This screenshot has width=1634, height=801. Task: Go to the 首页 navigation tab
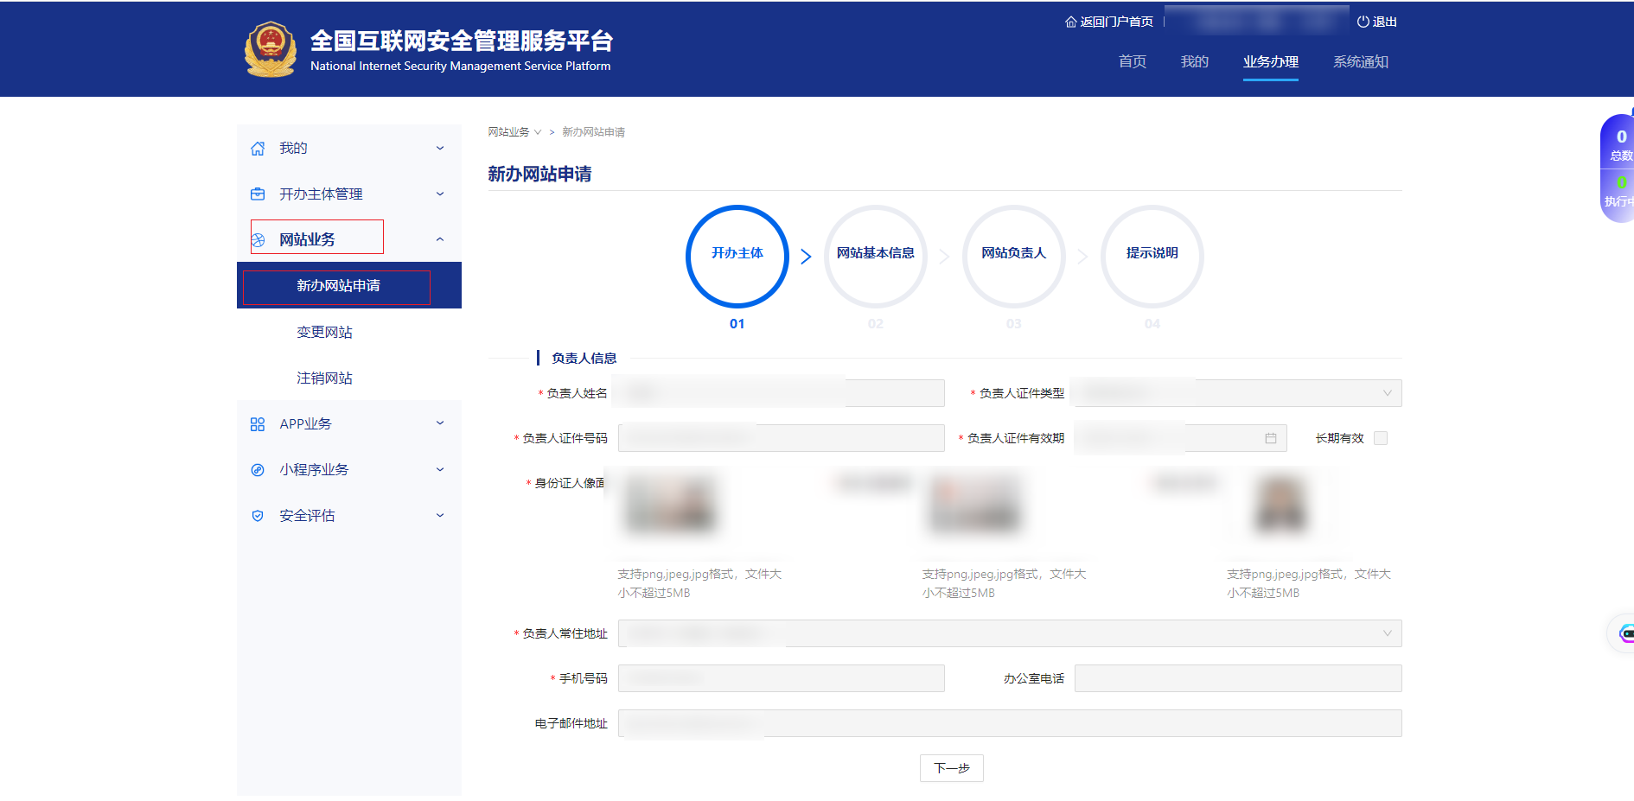tap(1132, 62)
